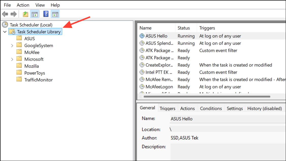Click the Microsoft folder icon
The height and width of the screenshot is (161, 286).
click(x=19, y=59)
